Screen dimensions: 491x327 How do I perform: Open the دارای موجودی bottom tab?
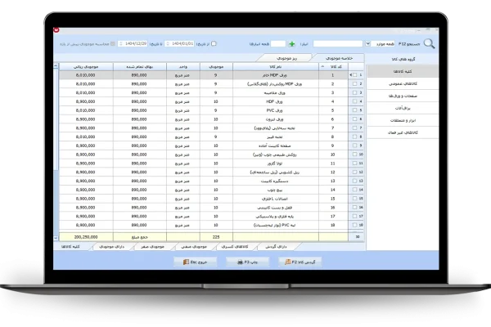pos(112,247)
